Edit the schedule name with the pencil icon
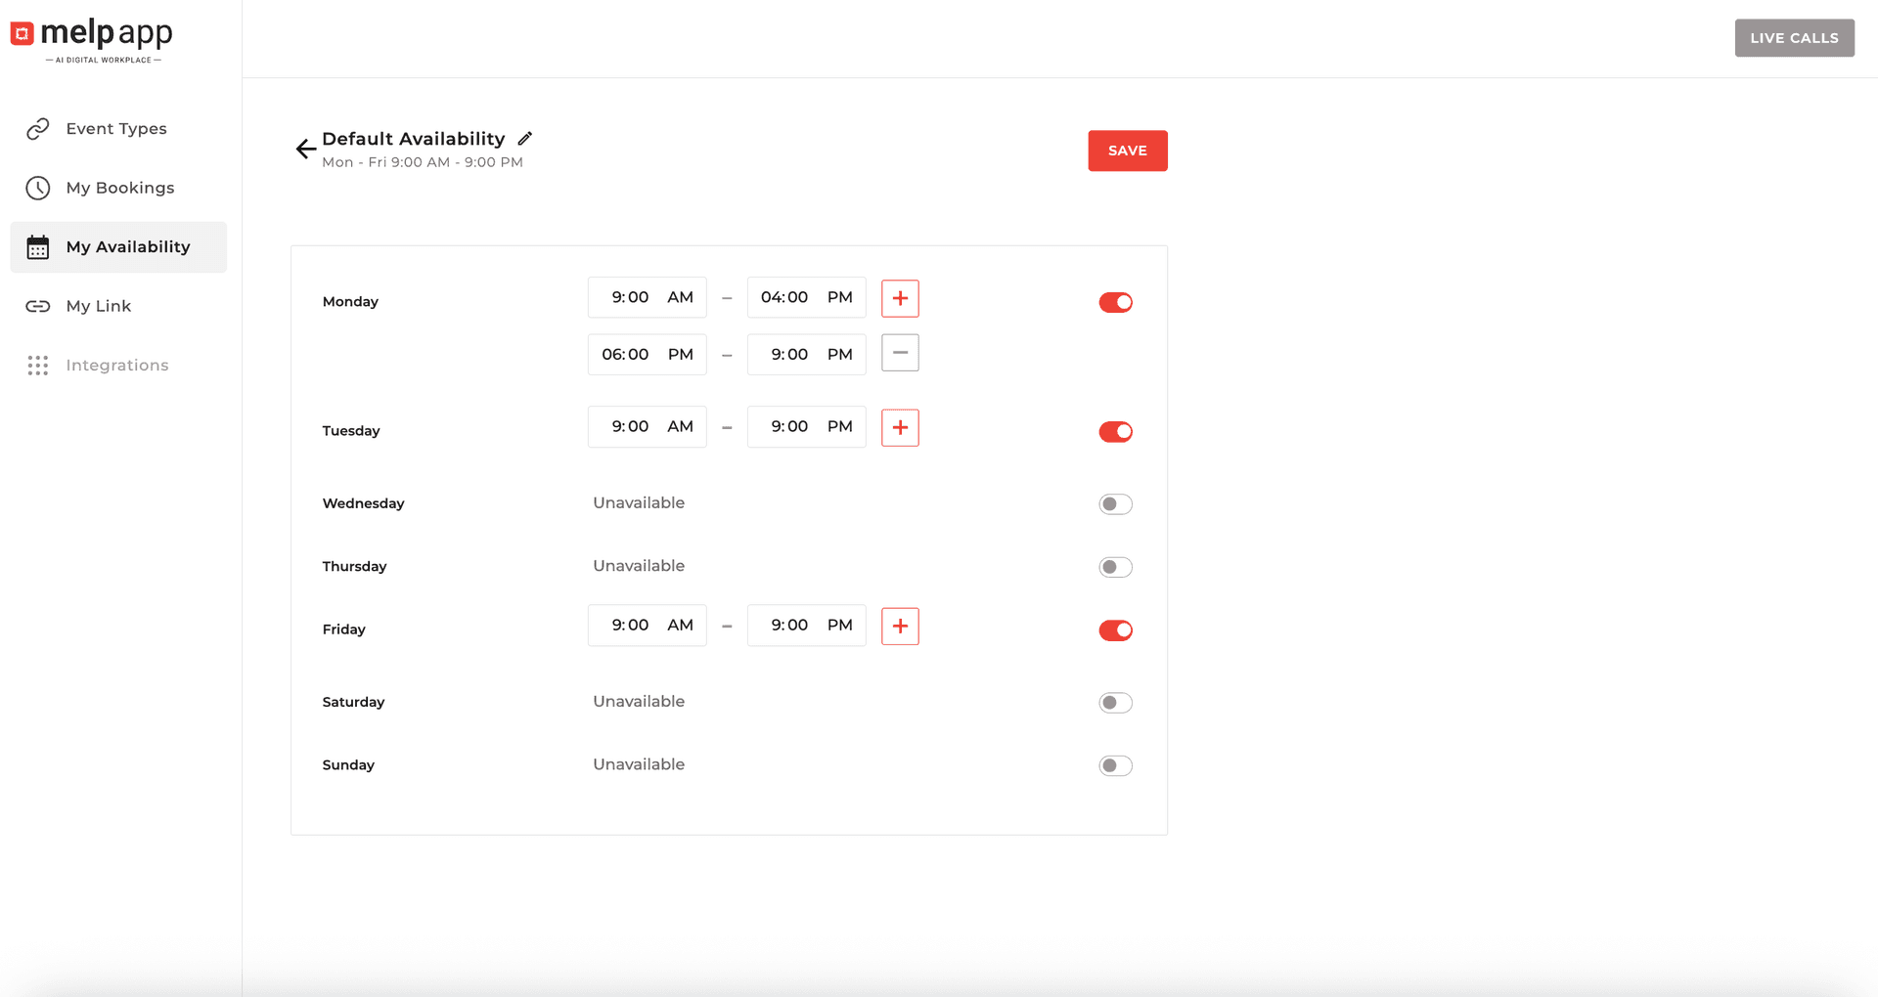1878x997 pixels. point(526,138)
